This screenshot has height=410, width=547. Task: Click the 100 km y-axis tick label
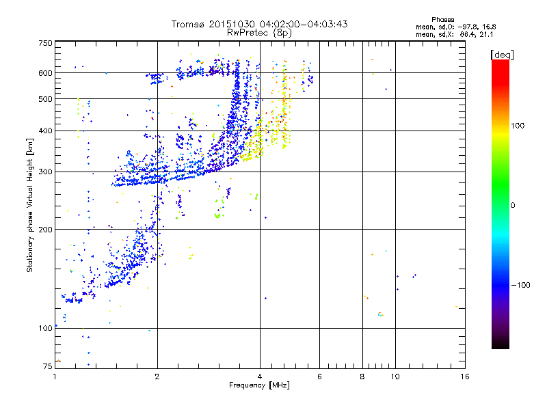point(45,328)
